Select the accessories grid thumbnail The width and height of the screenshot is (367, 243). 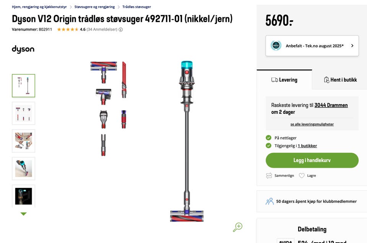[23, 113]
